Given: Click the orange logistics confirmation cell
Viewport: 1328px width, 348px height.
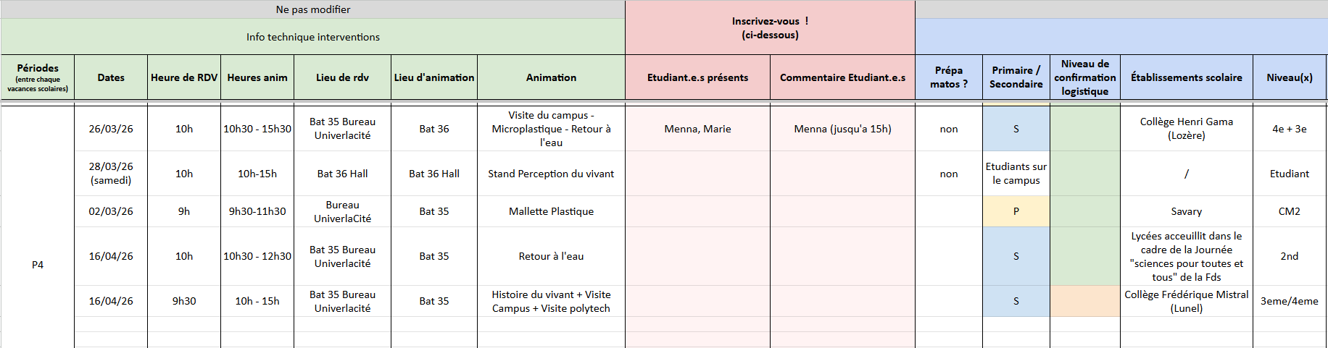Looking at the screenshot, I should click(x=1084, y=301).
